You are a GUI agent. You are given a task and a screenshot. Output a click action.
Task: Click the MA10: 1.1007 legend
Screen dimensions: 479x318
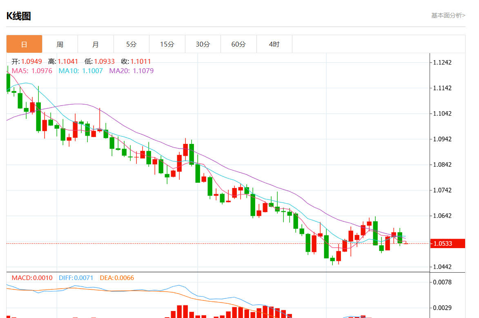(80, 71)
